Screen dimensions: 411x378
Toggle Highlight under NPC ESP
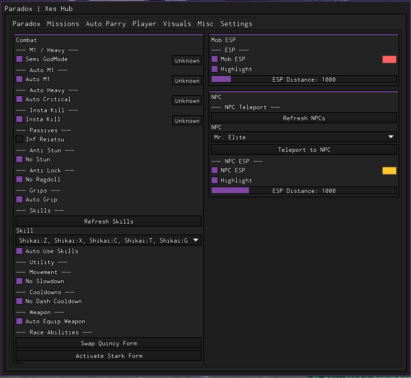click(215, 180)
